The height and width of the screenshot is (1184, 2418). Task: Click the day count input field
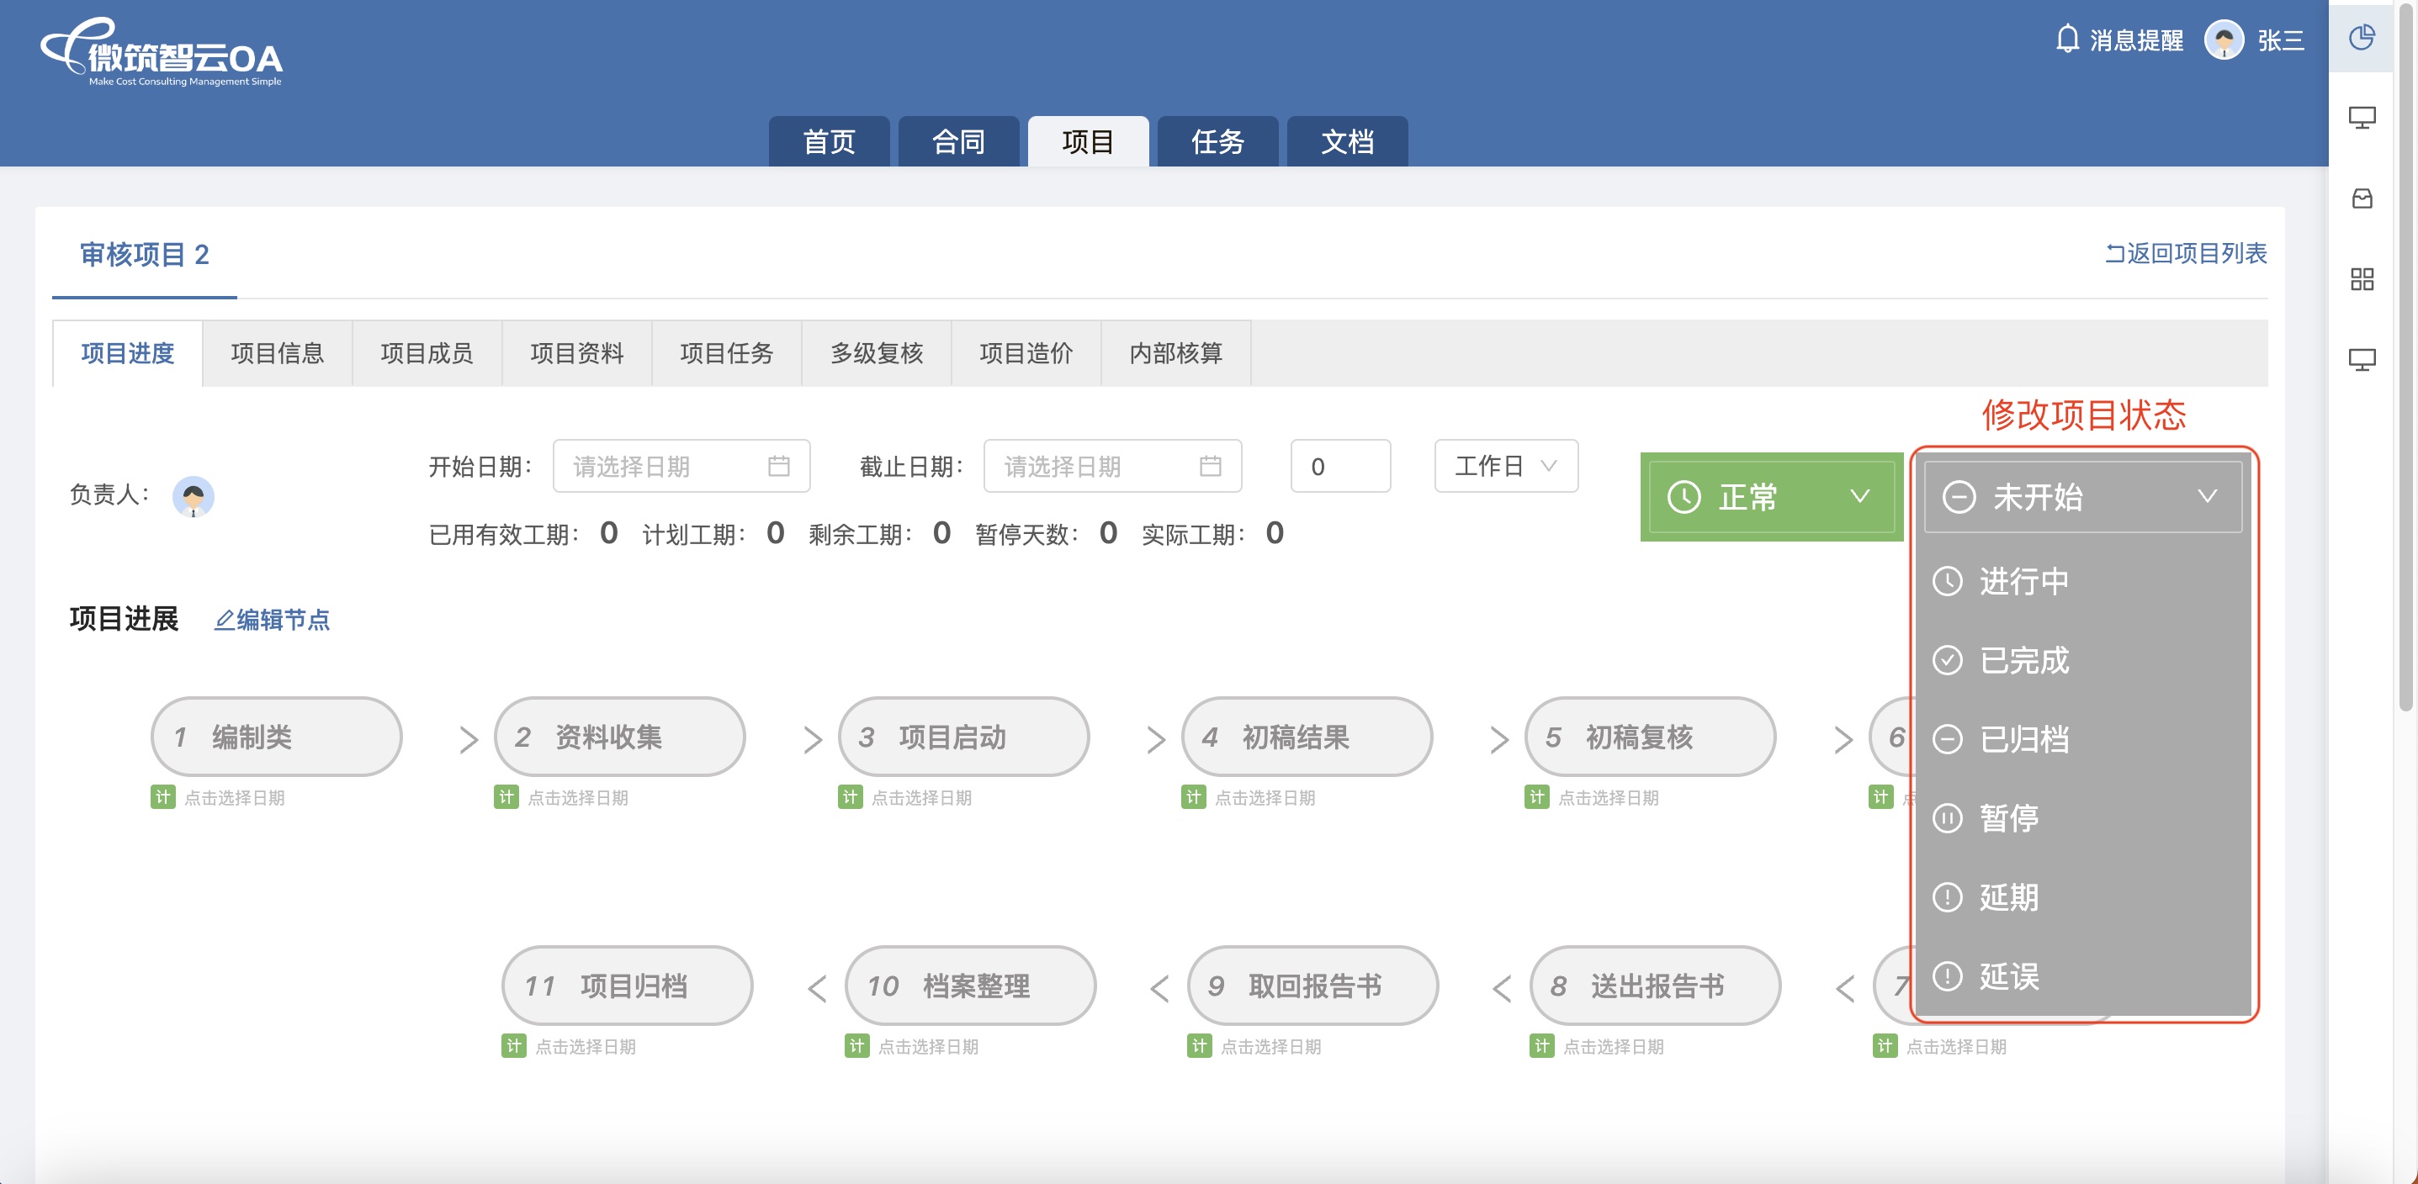pos(1339,466)
